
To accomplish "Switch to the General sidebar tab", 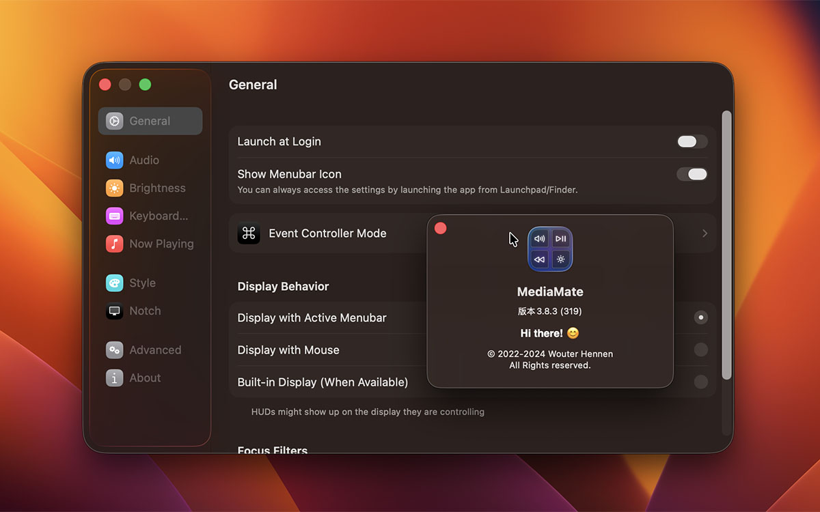I will tap(150, 122).
